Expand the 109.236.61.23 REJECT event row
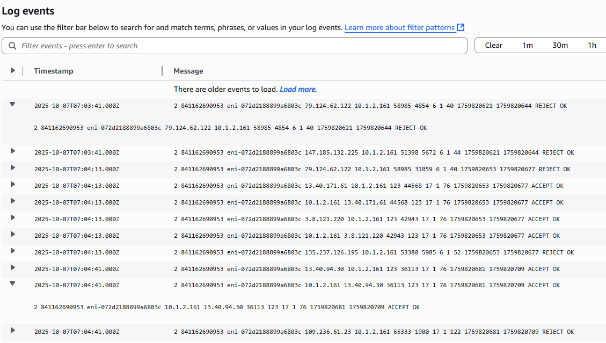Viewport: 606px width, 343px height. pos(13,331)
